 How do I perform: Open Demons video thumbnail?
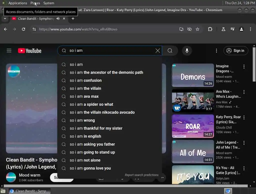tap(193, 75)
